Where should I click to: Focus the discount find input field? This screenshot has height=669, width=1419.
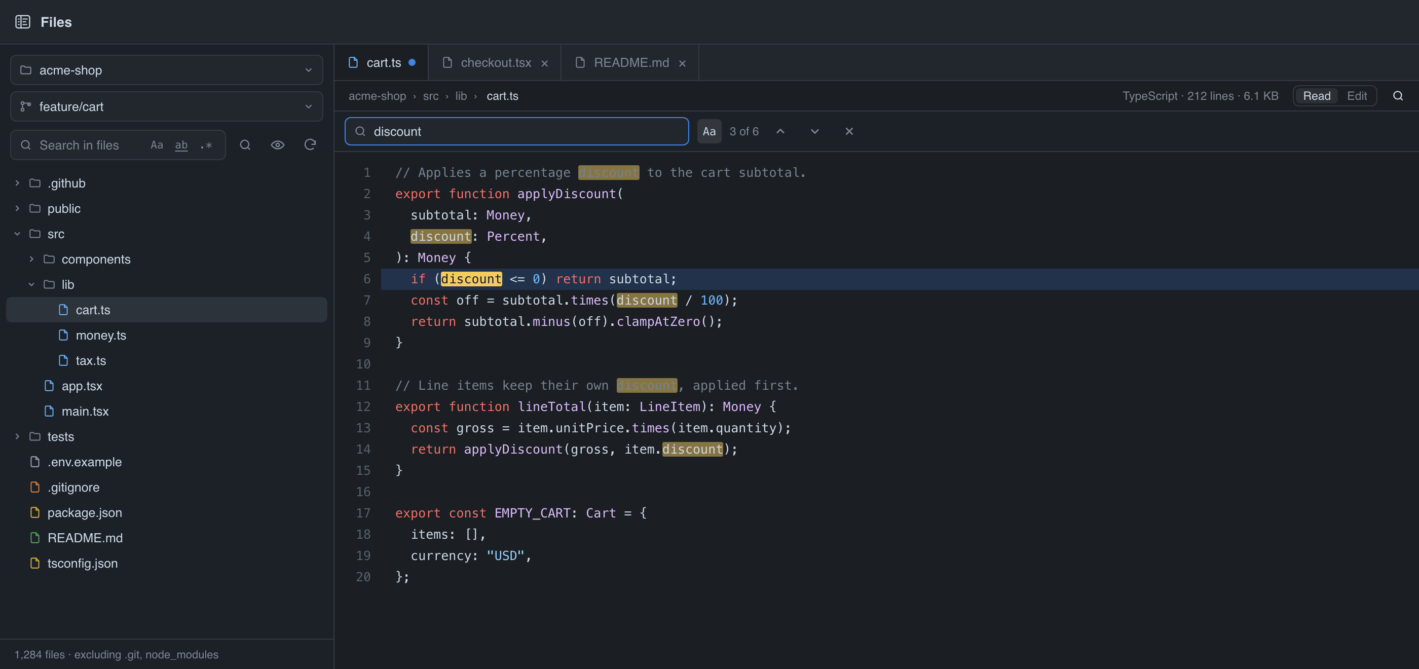516,131
